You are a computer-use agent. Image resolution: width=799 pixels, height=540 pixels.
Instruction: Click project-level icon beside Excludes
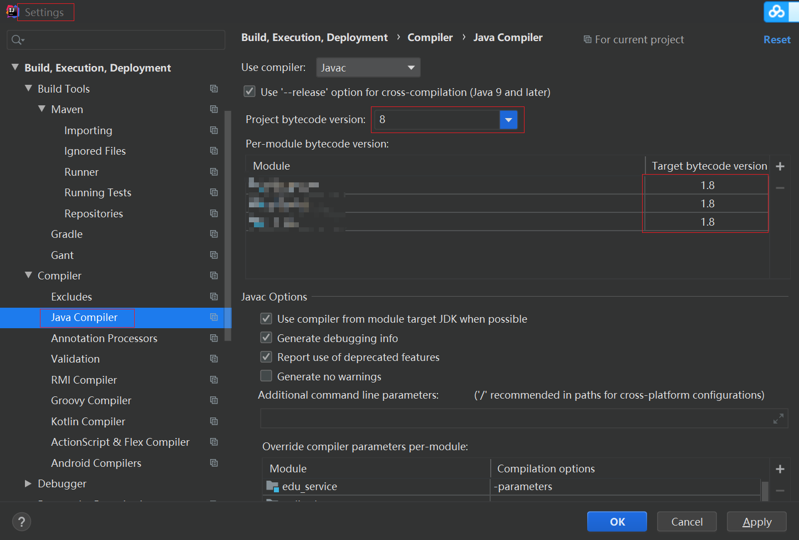[x=214, y=297]
